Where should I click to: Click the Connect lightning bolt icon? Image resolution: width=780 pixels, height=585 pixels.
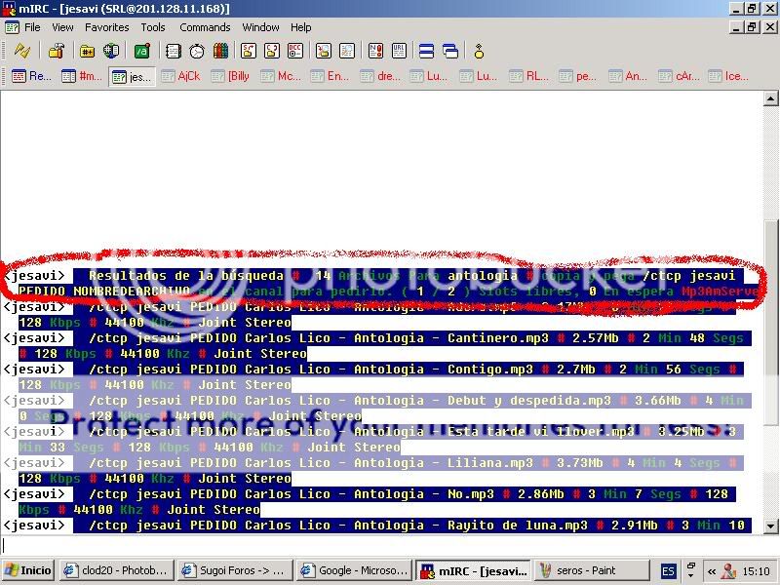tap(21, 51)
